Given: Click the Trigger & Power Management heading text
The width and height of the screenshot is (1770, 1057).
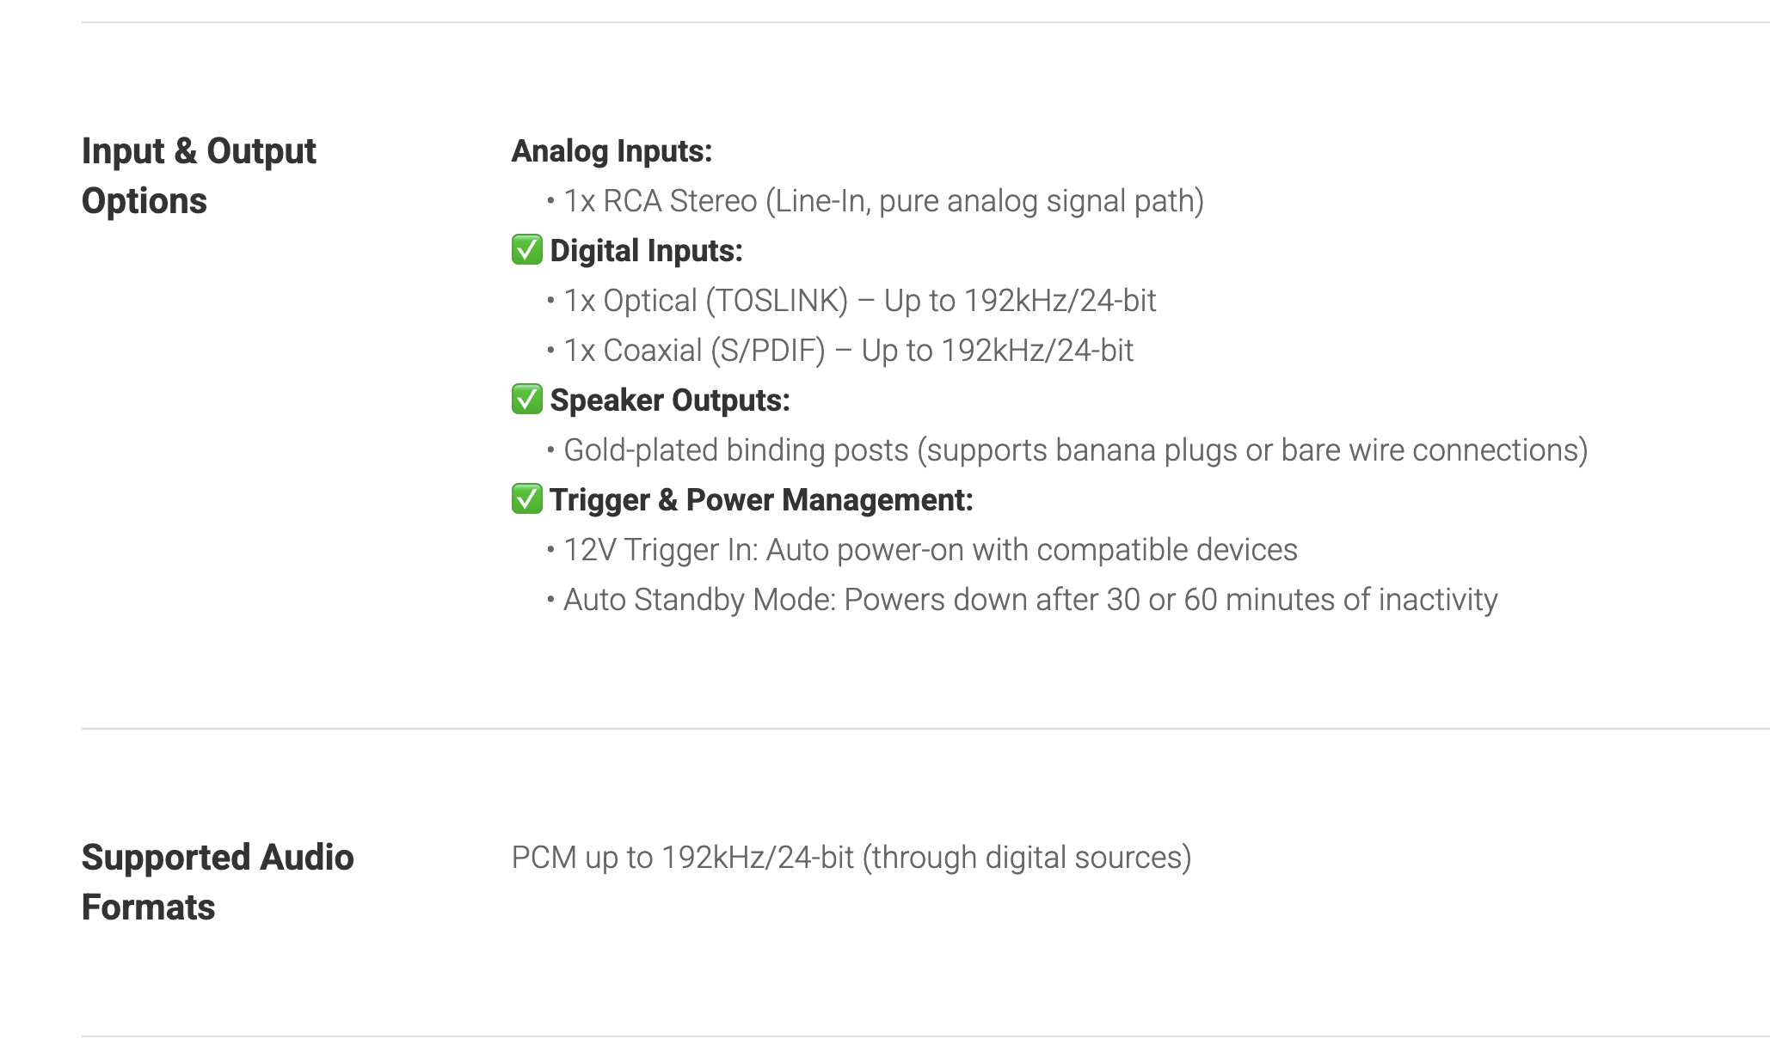Looking at the screenshot, I should (761, 500).
